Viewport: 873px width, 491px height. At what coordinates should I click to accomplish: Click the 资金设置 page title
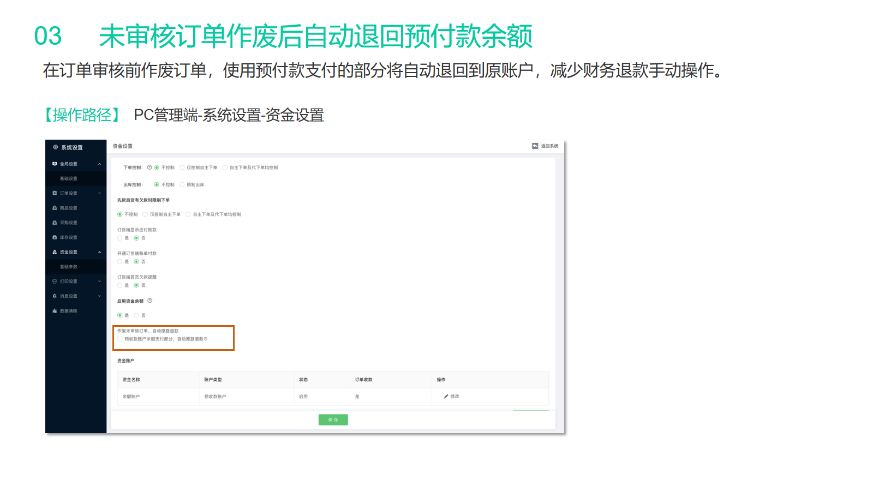(123, 146)
